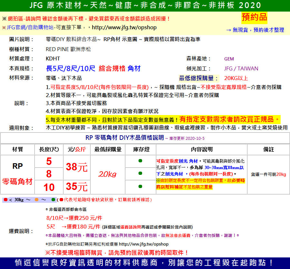Click the "庫存更新 2020-10-5" date note
Viewport: 290px width, 269px height.
[x=187, y=139]
